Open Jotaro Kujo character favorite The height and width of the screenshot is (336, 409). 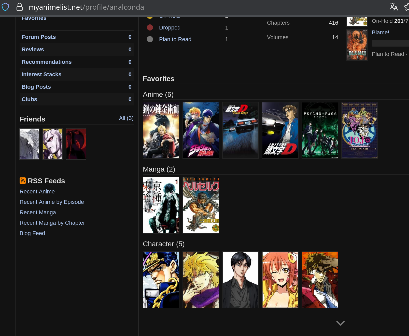161,280
